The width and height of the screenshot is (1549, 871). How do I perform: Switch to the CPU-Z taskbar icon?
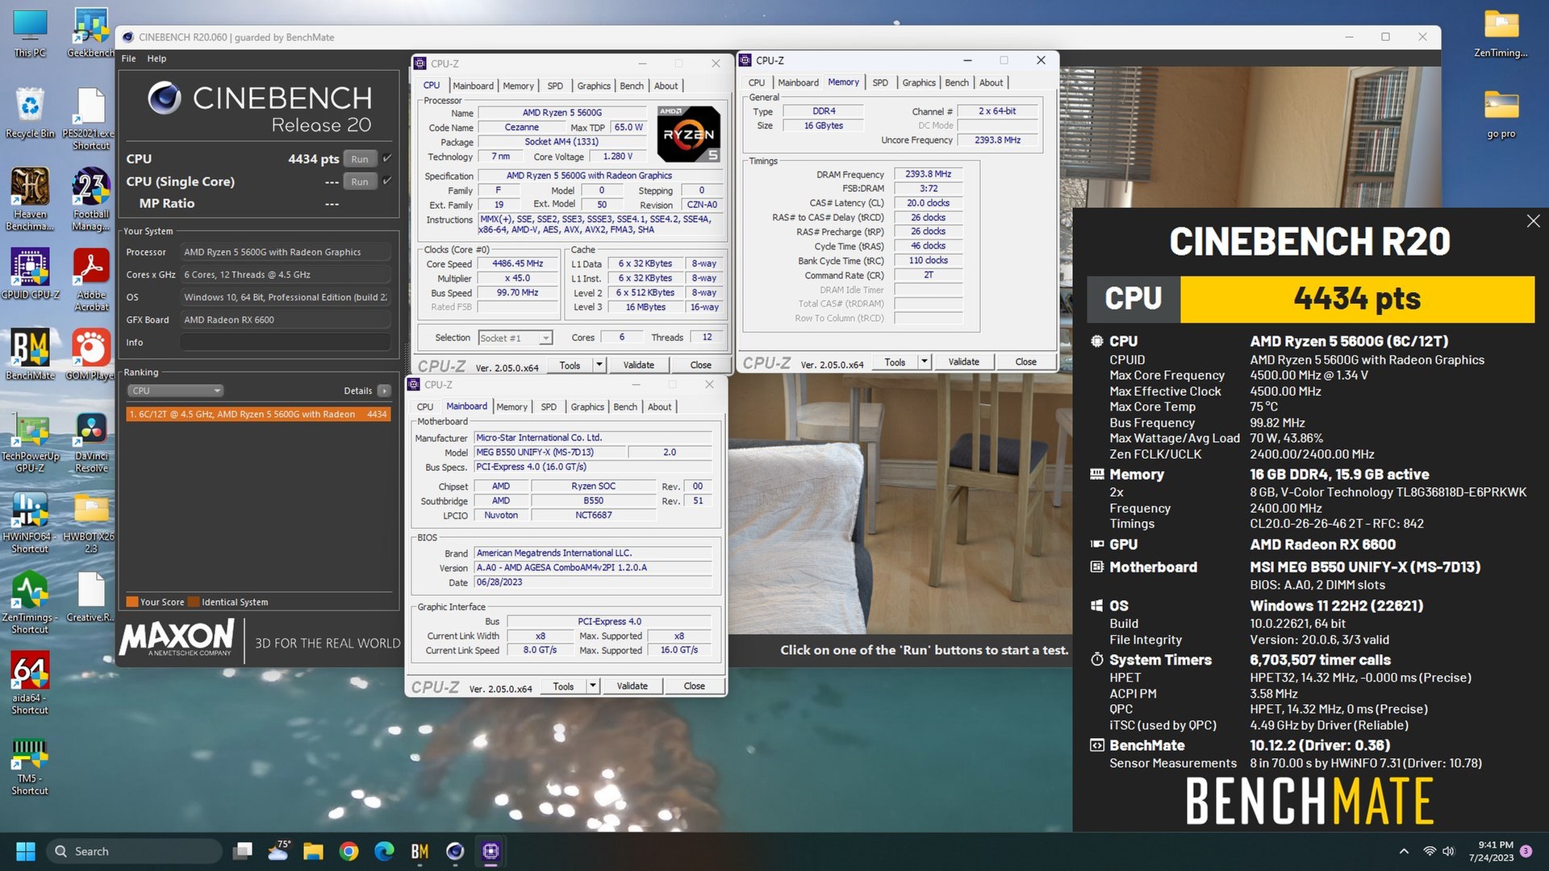(x=491, y=852)
